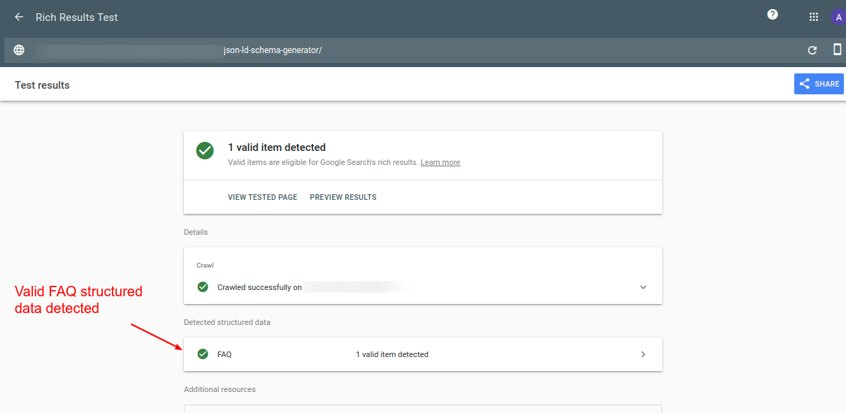Open your account avatar menu

click(x=838, y=16)
